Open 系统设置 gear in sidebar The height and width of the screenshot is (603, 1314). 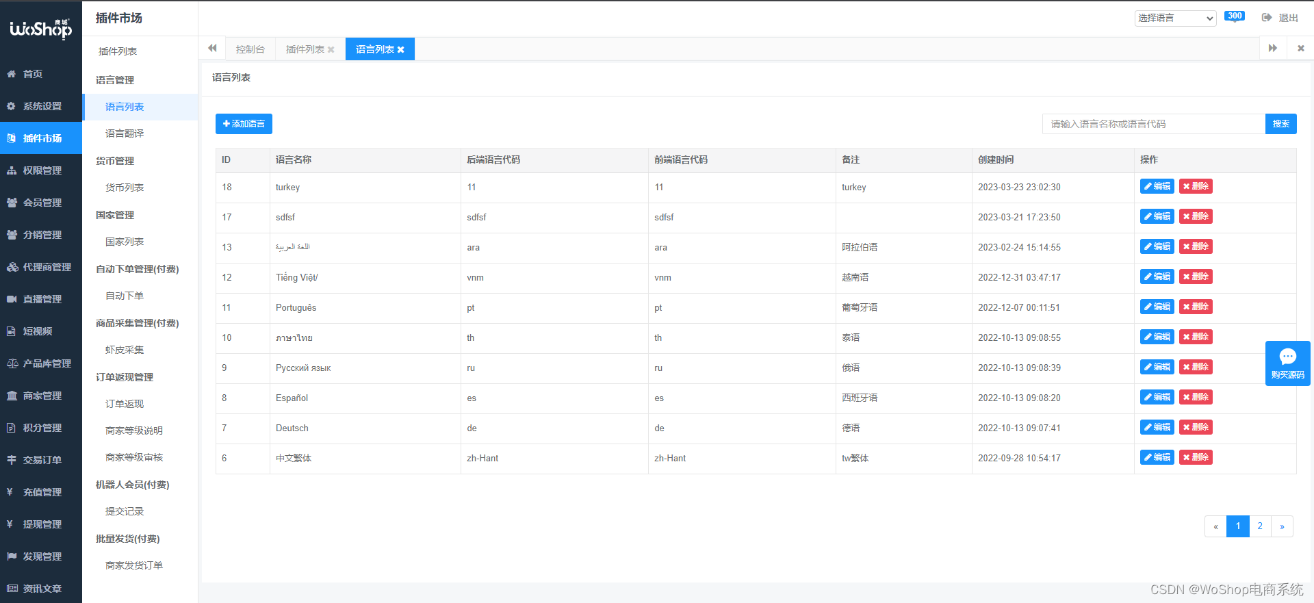41,106
